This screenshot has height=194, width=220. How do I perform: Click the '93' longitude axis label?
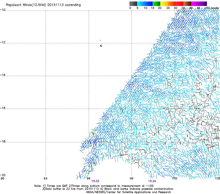point(45,178)
